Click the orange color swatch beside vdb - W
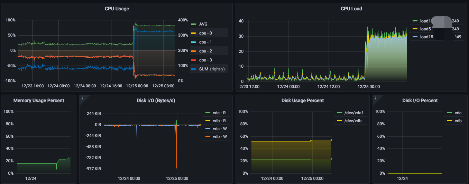This screenshot has width=469, height=184. pyautogui.click(x=208, y=137)
